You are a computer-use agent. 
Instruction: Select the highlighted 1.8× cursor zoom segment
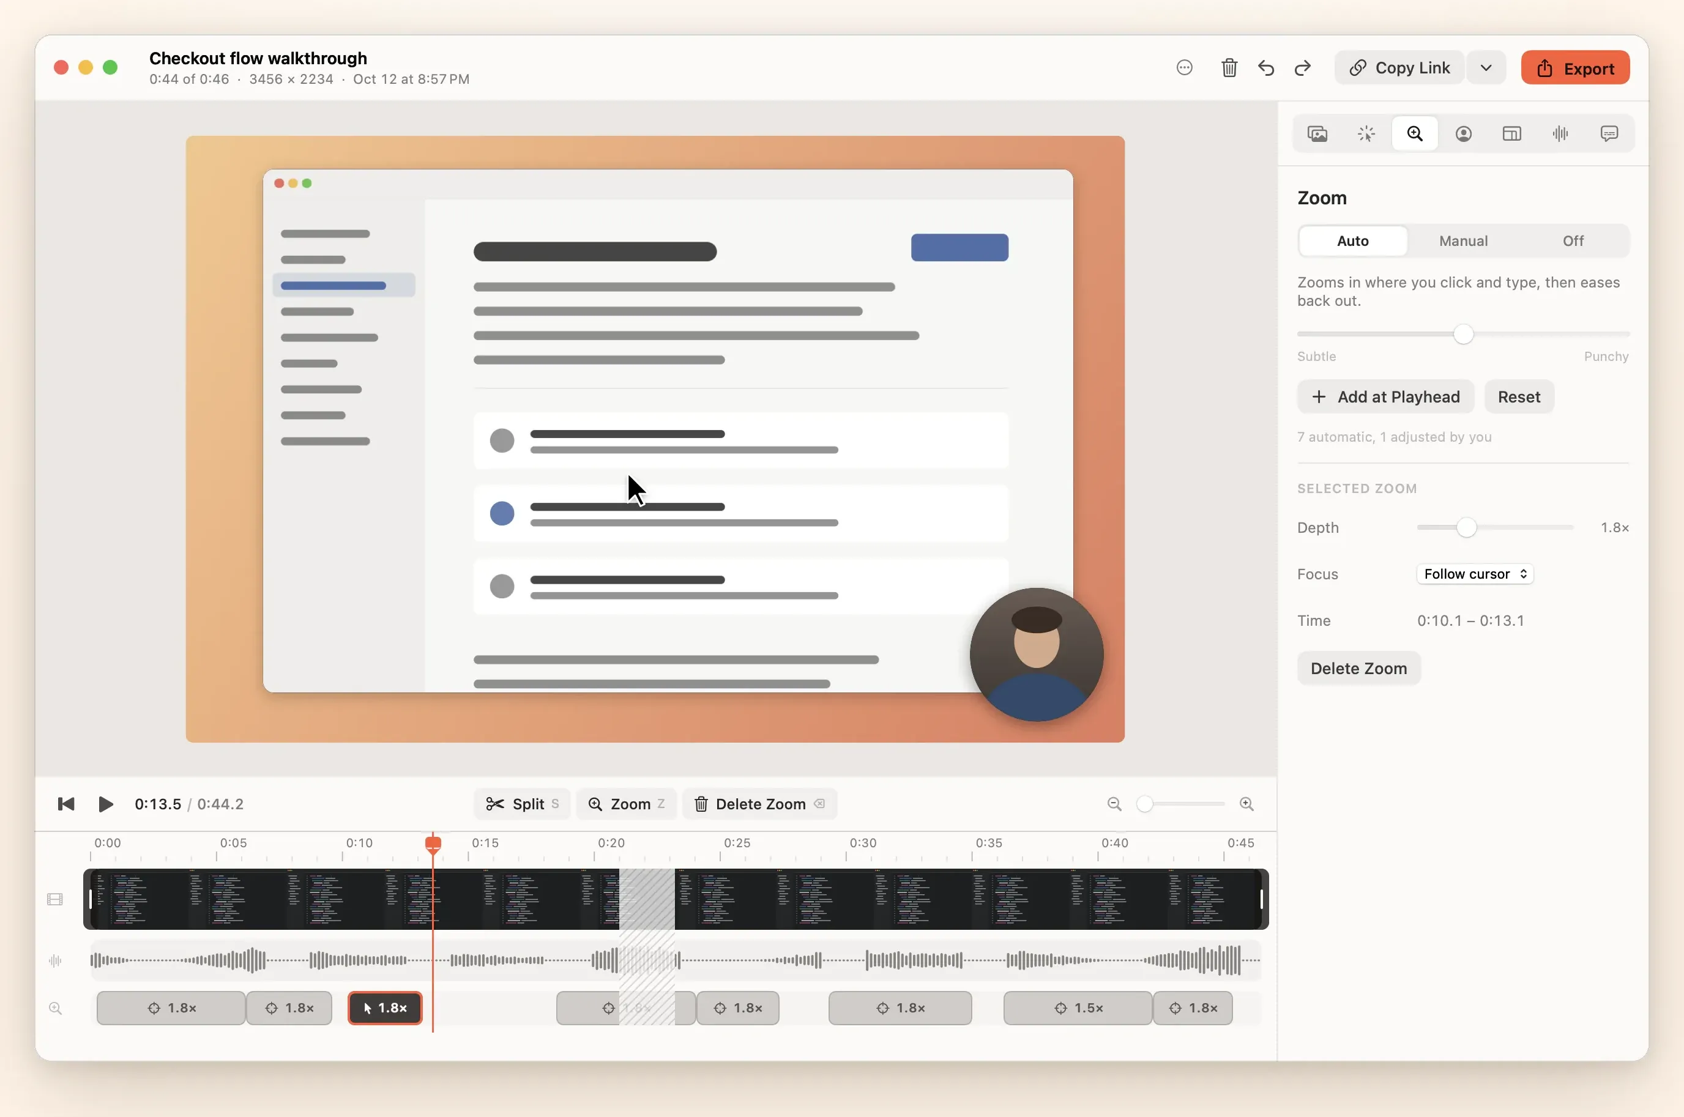coord(385,1008)
